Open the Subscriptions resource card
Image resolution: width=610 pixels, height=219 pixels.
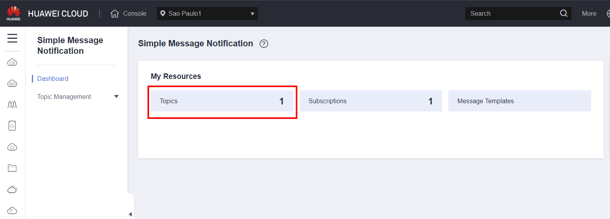370,101
